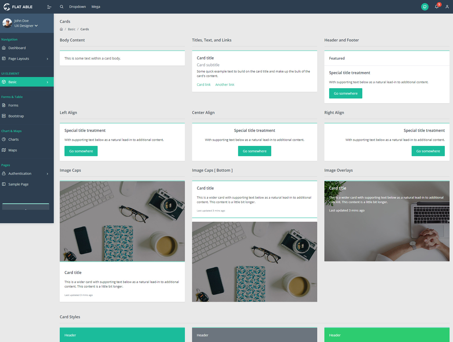453x342 pixels.
Task: Open the user profile icon in header
Action: tap(447, 7)
